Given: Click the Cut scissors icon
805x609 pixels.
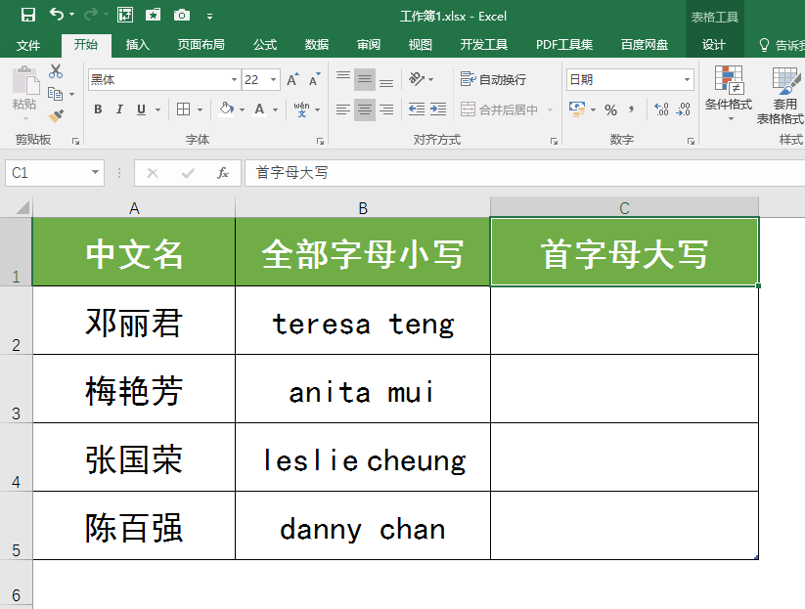Looking at the screenshot, I should coord(56,71).
